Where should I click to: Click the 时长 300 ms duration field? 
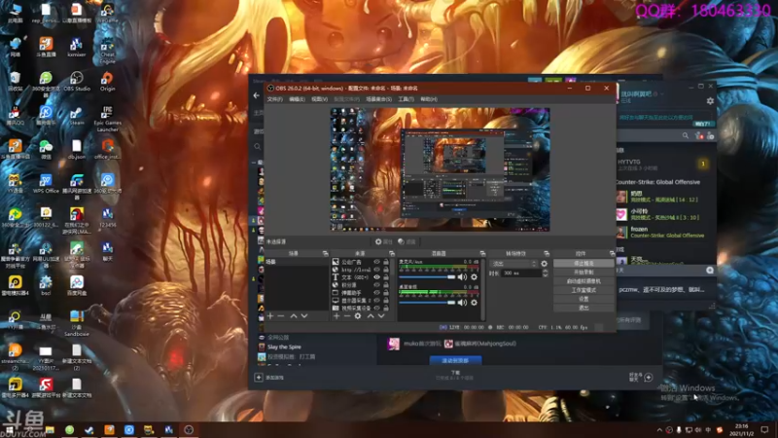[521, 274]
